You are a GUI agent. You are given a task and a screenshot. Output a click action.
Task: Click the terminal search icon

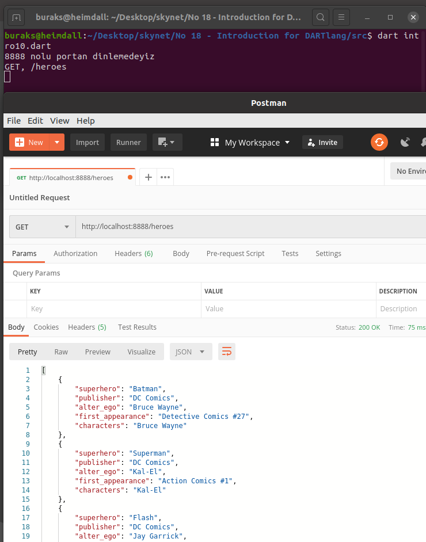coord(321,17)
